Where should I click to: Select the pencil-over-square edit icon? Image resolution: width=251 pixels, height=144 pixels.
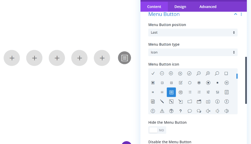pyautogui.click(x=181, y=101)
